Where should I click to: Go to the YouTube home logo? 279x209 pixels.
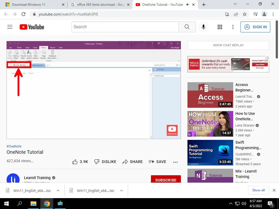[32, 27]
